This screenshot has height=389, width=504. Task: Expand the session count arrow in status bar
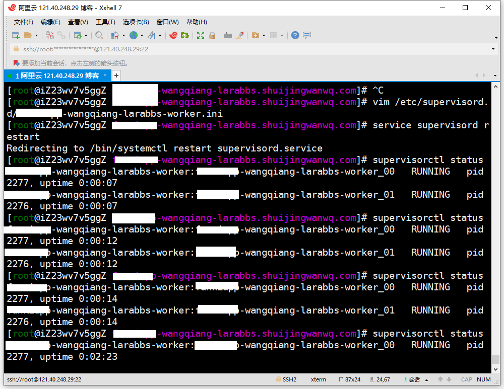[427, 379]
